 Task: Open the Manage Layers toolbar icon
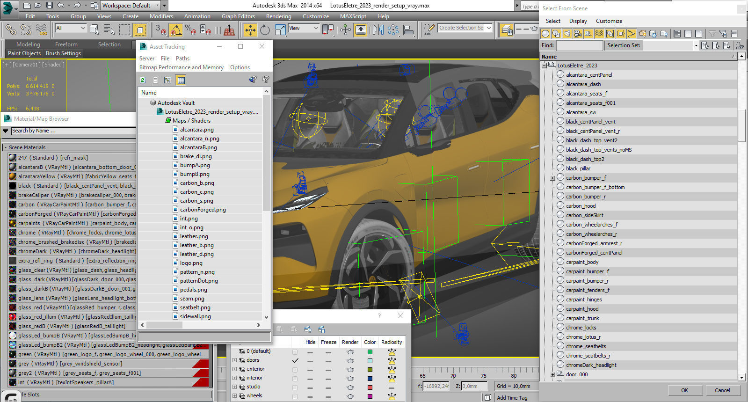[x=506, y=30]
